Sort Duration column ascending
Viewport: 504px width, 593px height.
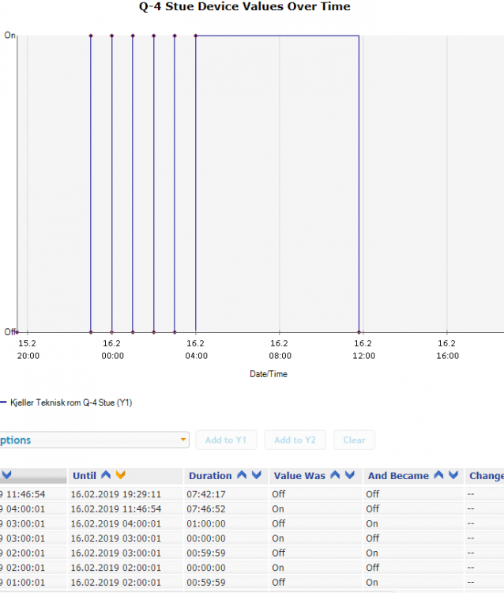242,475
